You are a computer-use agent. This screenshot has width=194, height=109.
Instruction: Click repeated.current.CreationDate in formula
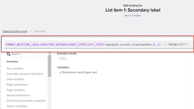pyautogui.click(x=128, y=45)
